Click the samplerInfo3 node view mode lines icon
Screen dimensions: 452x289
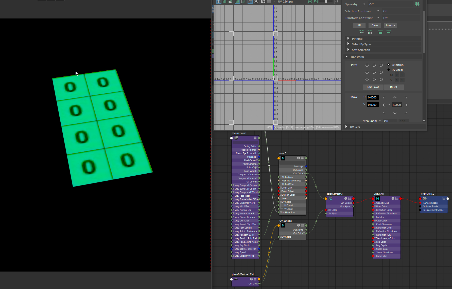(255, 138)
